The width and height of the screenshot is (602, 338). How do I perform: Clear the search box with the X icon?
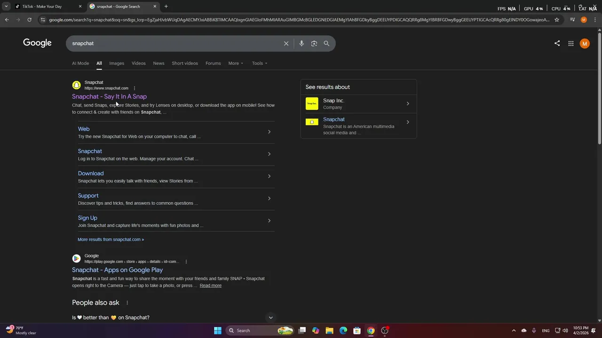(x=286, y=43)
